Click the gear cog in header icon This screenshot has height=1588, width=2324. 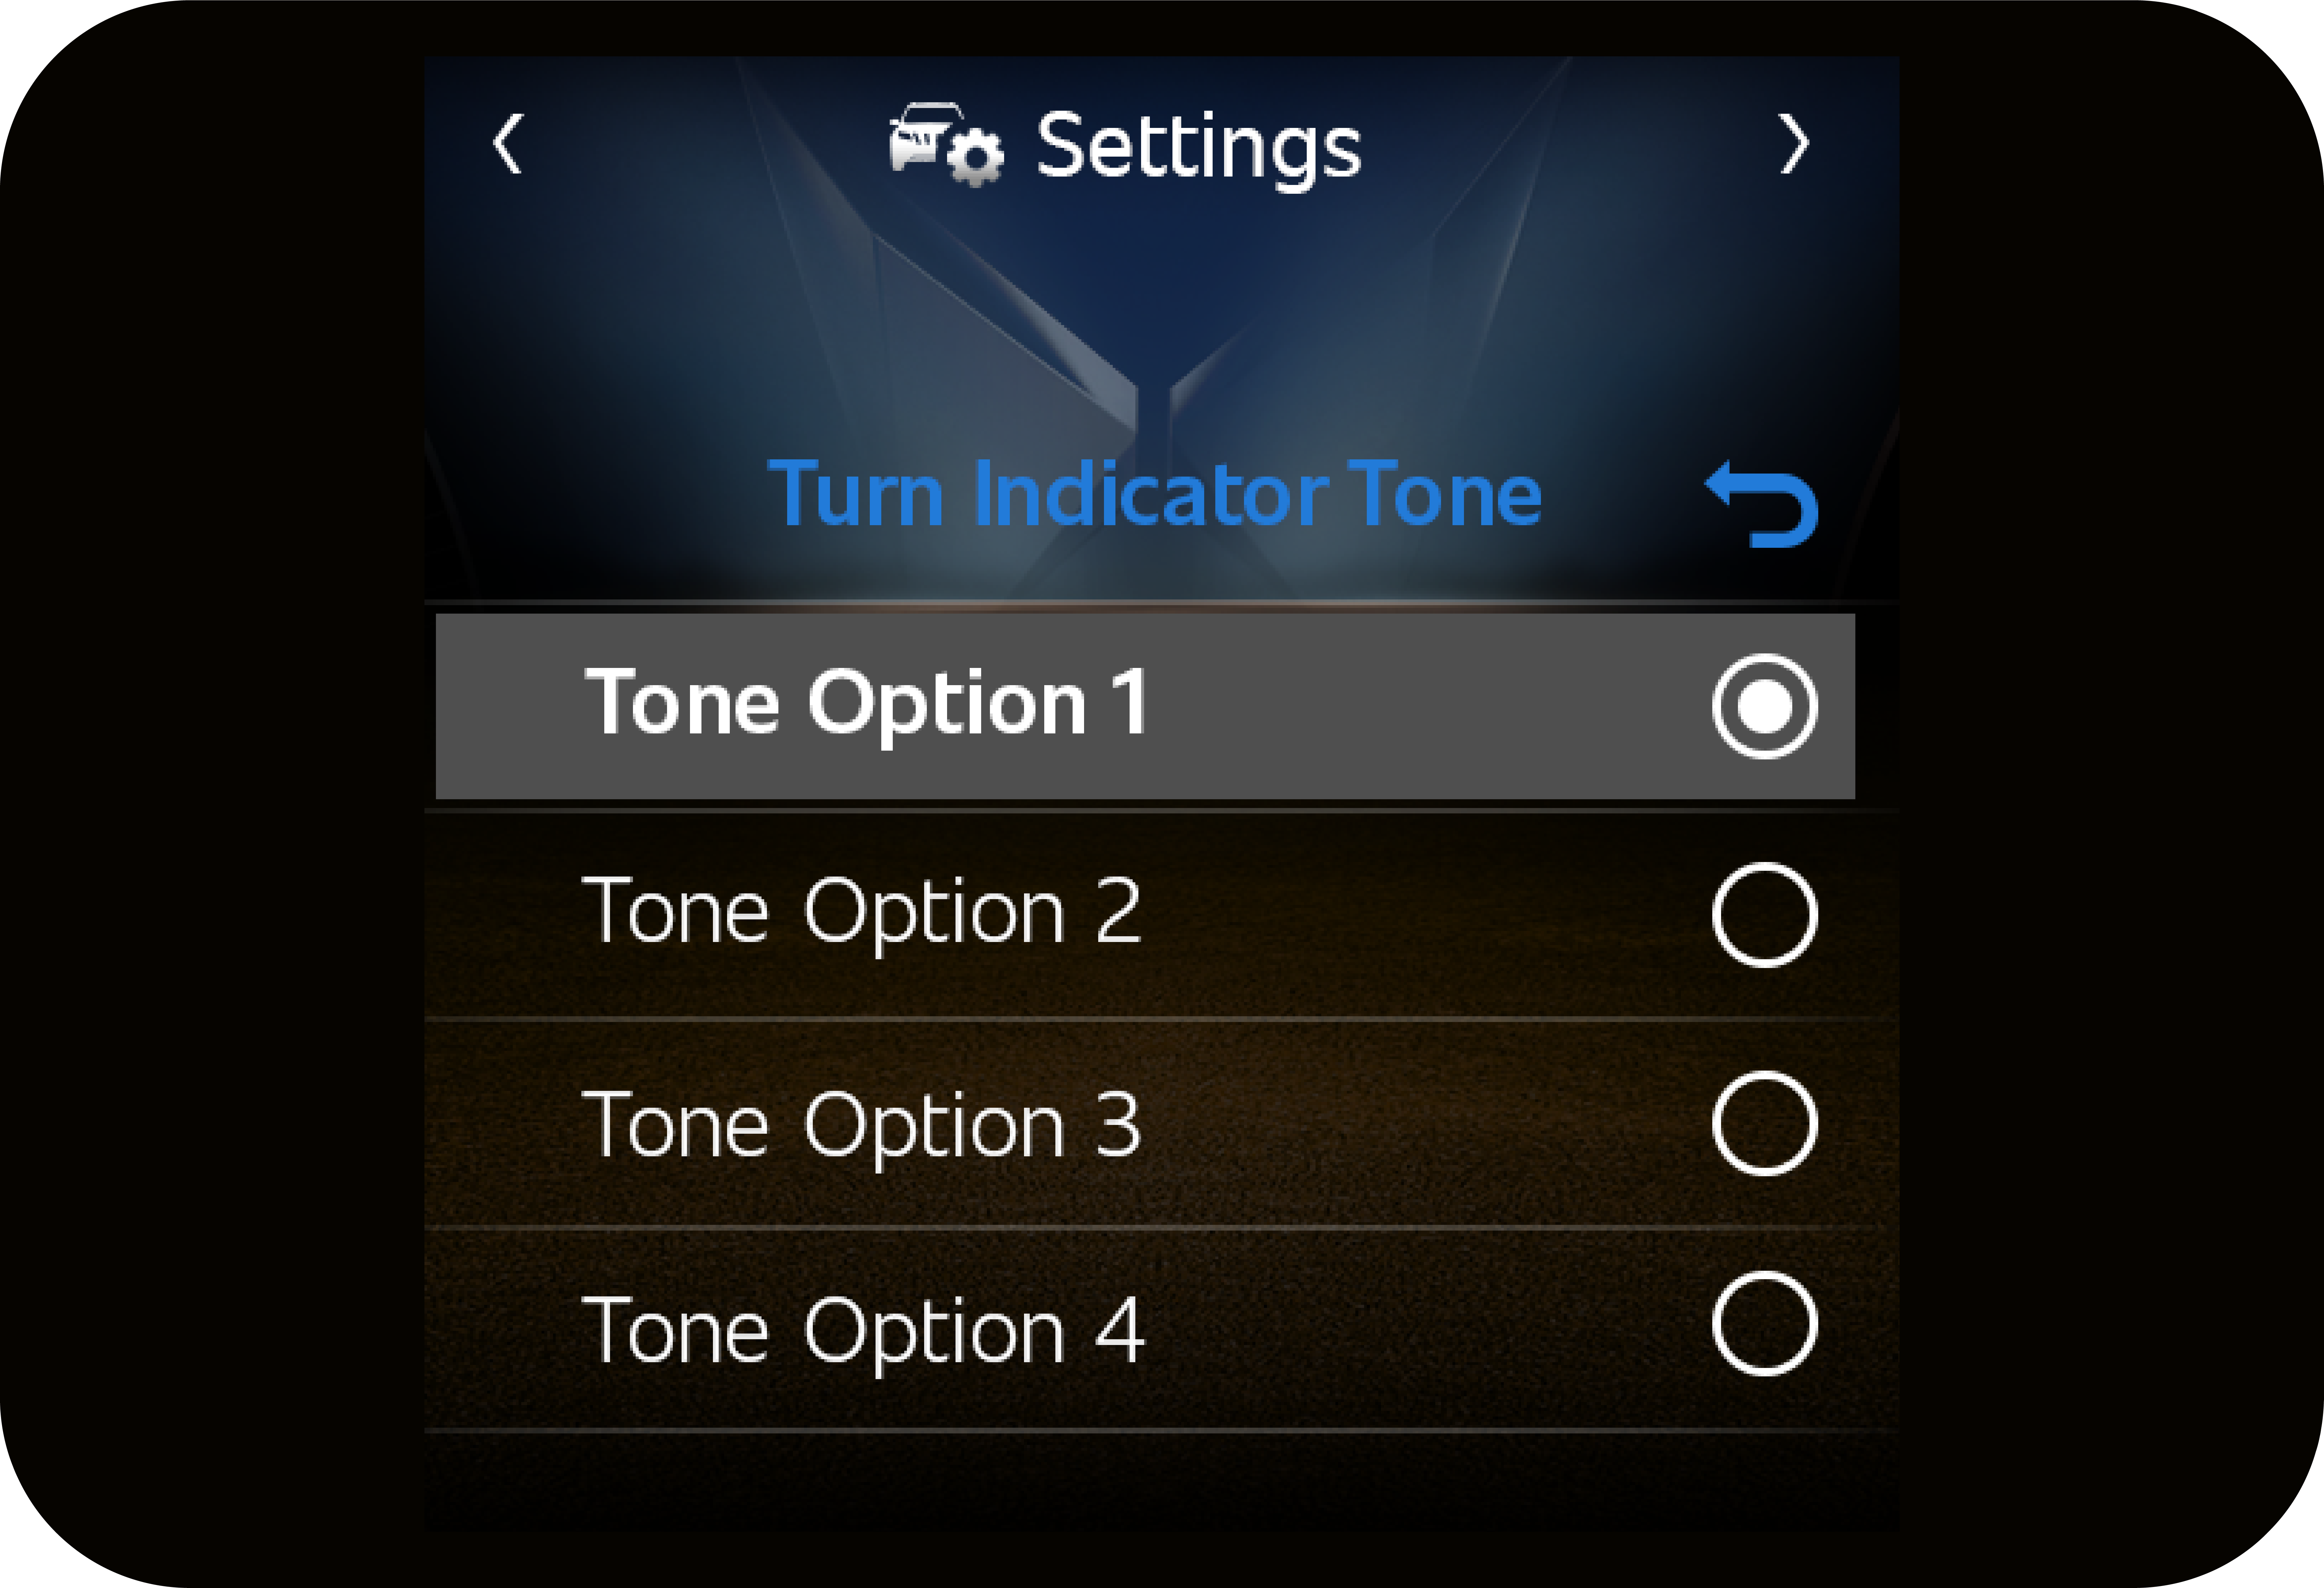click(x=975, y=157)
